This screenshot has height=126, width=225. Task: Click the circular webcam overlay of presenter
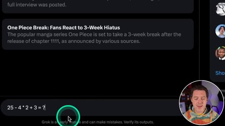pyautogui.click(x=201, y=103)
